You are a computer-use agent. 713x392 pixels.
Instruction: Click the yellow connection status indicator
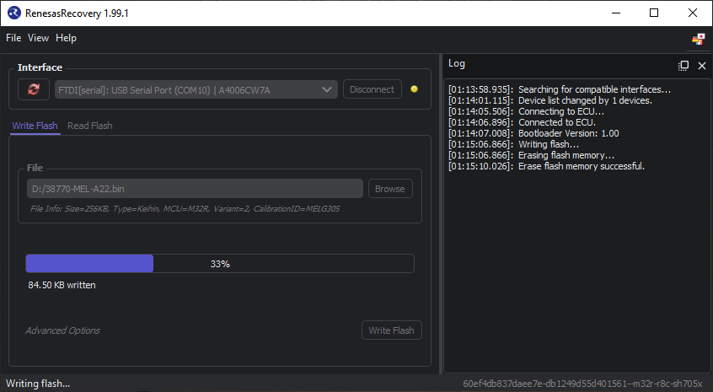415,89
